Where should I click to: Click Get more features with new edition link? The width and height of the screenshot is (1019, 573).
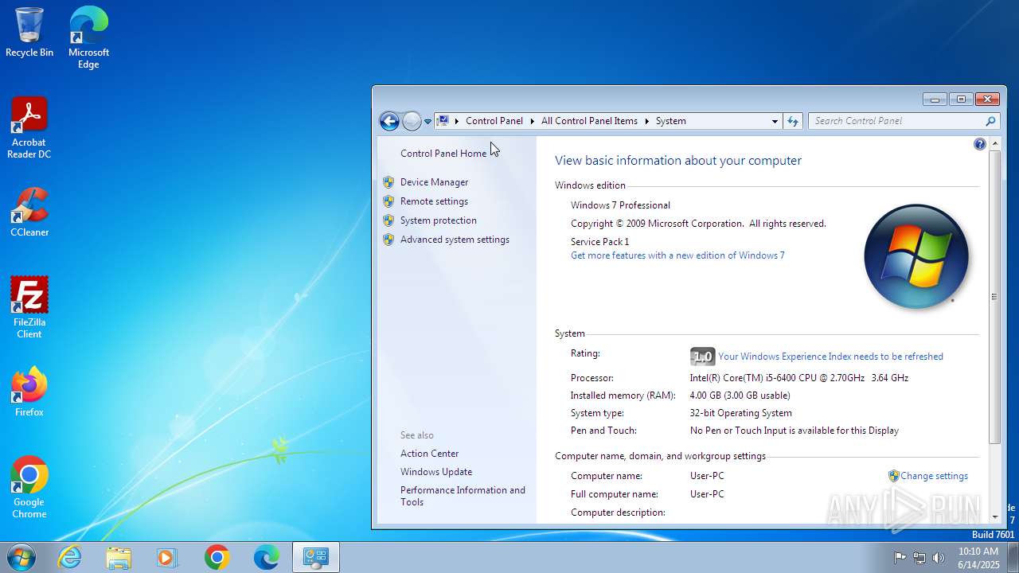pyautogui.click(x=677, y=255)
